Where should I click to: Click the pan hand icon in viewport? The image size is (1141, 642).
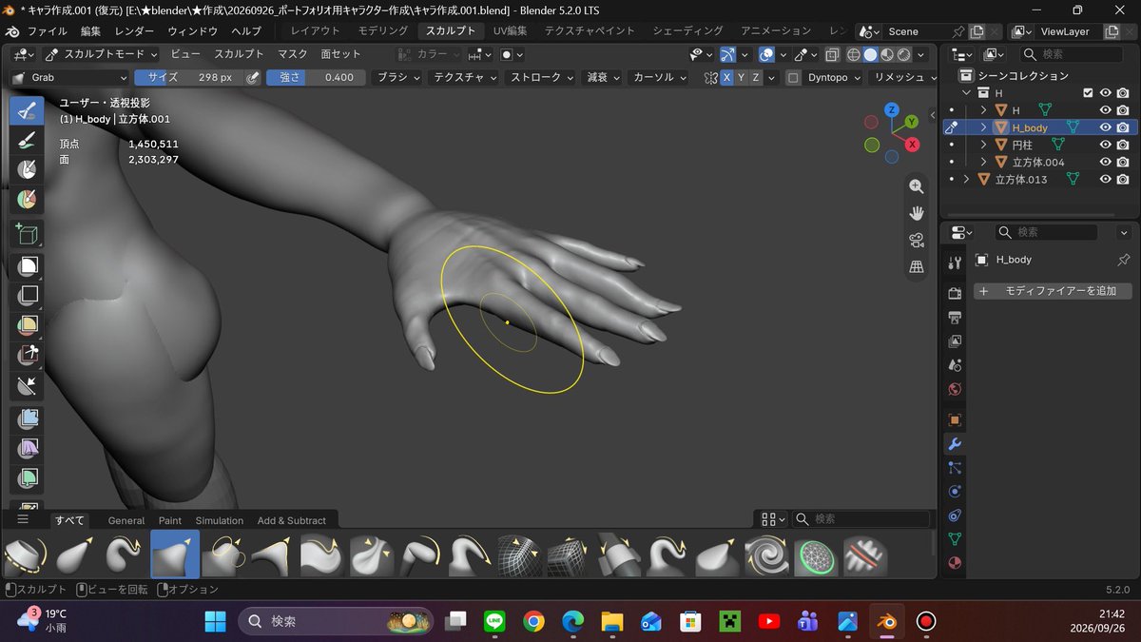click(x=917, y=213)
